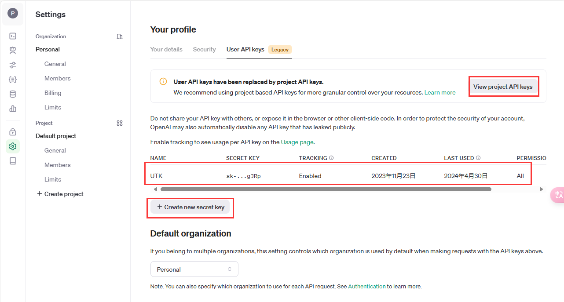564x302 pixels.
Task: Click View project API keys button
Action: [x=503, y=87]
